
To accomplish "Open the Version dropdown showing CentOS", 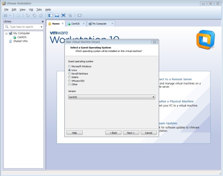I will (x=111, y=97).
